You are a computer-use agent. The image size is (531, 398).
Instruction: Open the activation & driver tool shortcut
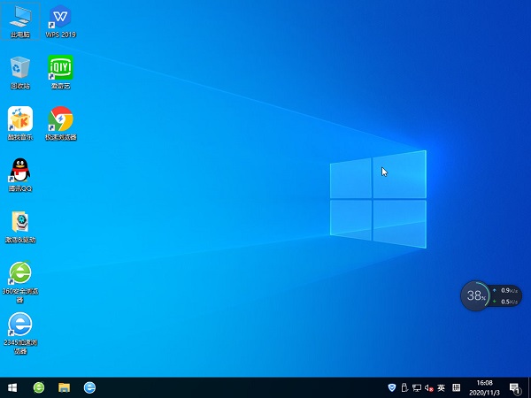tap(19, 222)
